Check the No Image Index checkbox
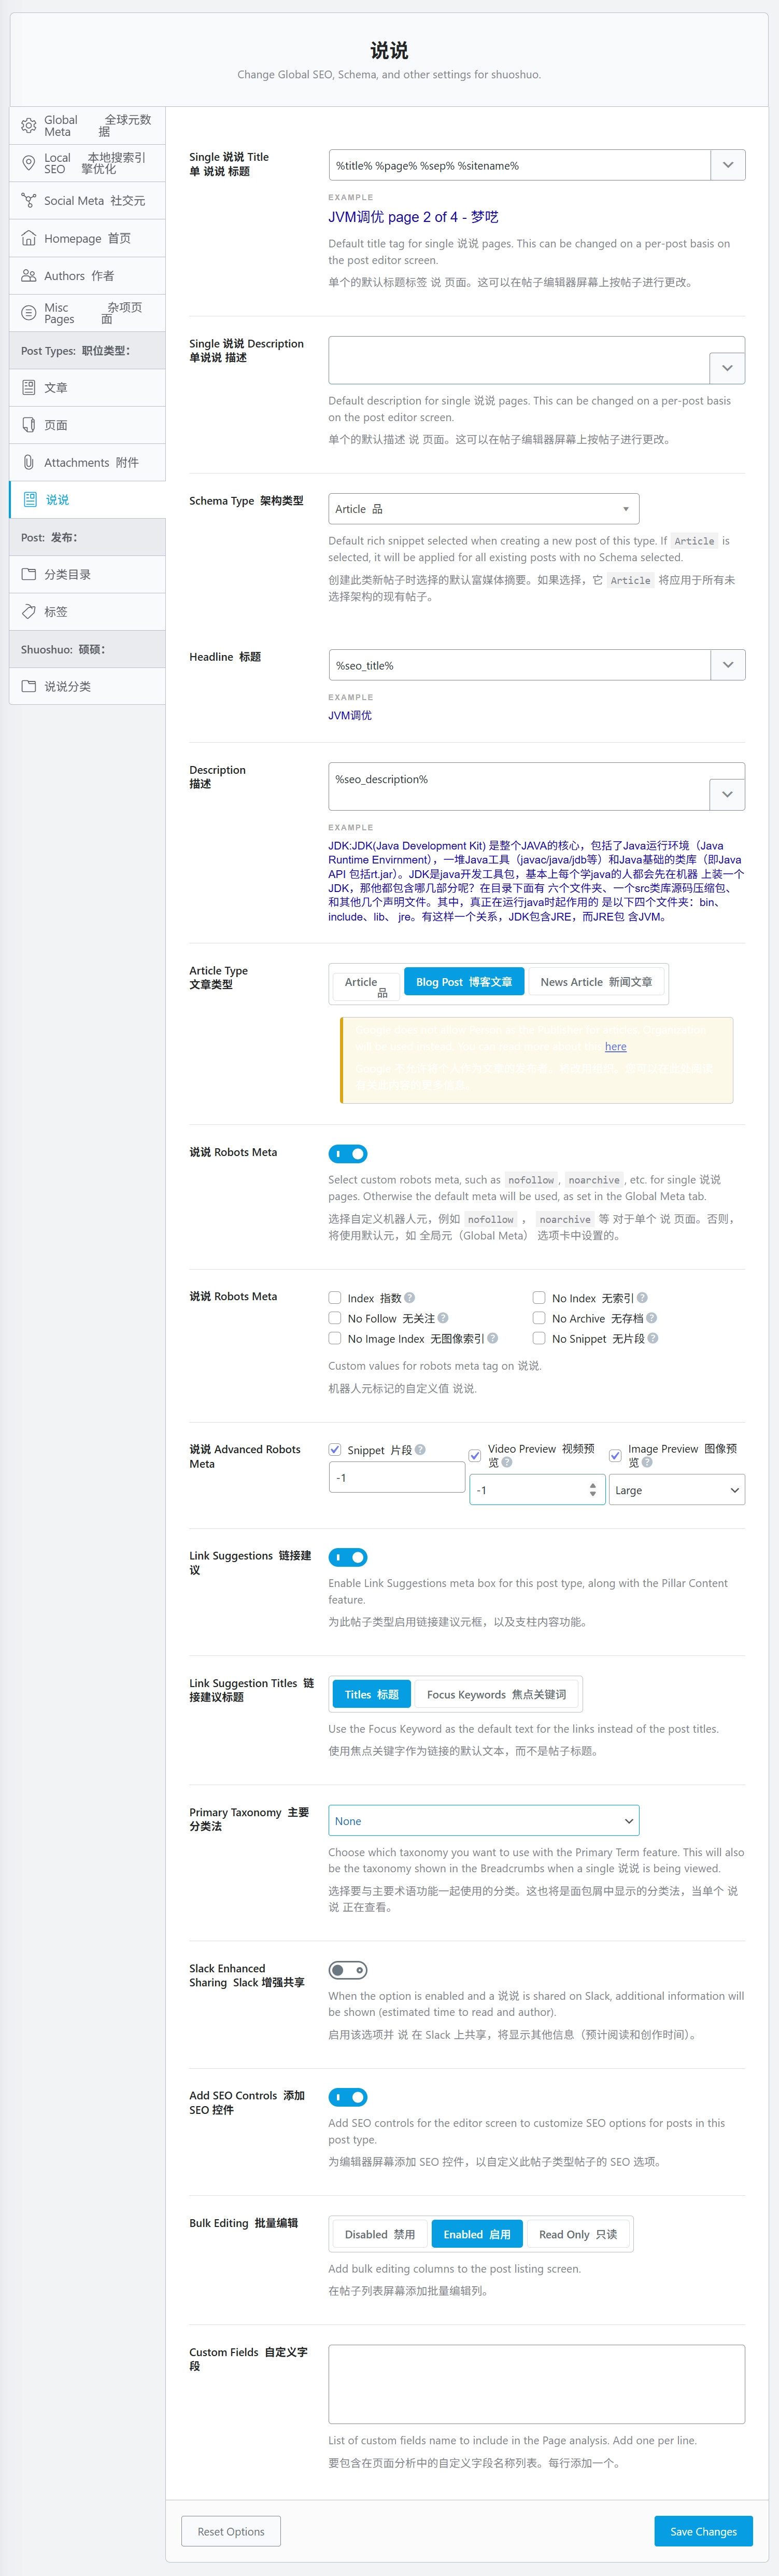The height and width of the screenshot is (2576, 779). (335, 1338)
